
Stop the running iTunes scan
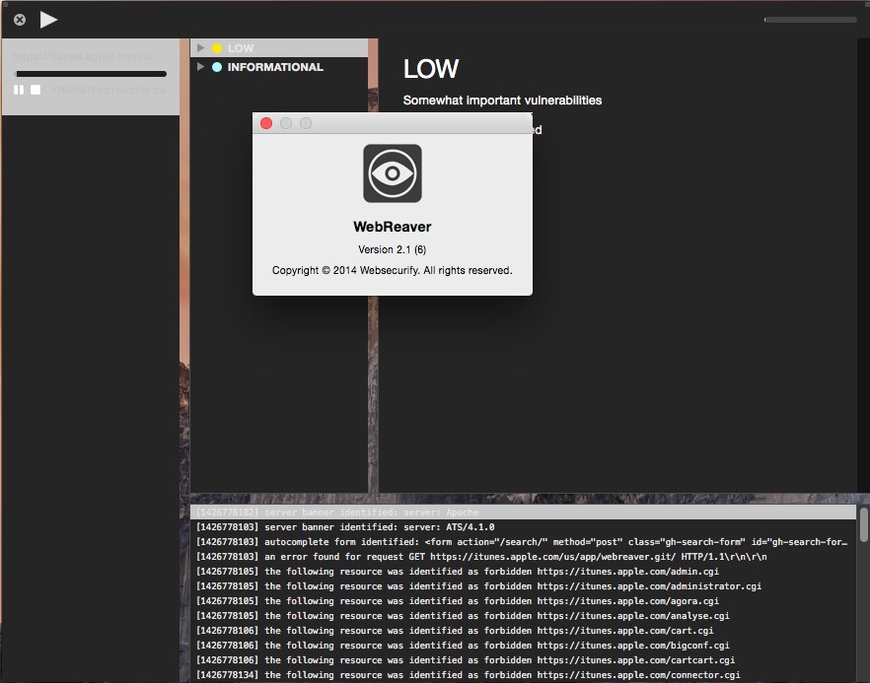coord(36,90)
